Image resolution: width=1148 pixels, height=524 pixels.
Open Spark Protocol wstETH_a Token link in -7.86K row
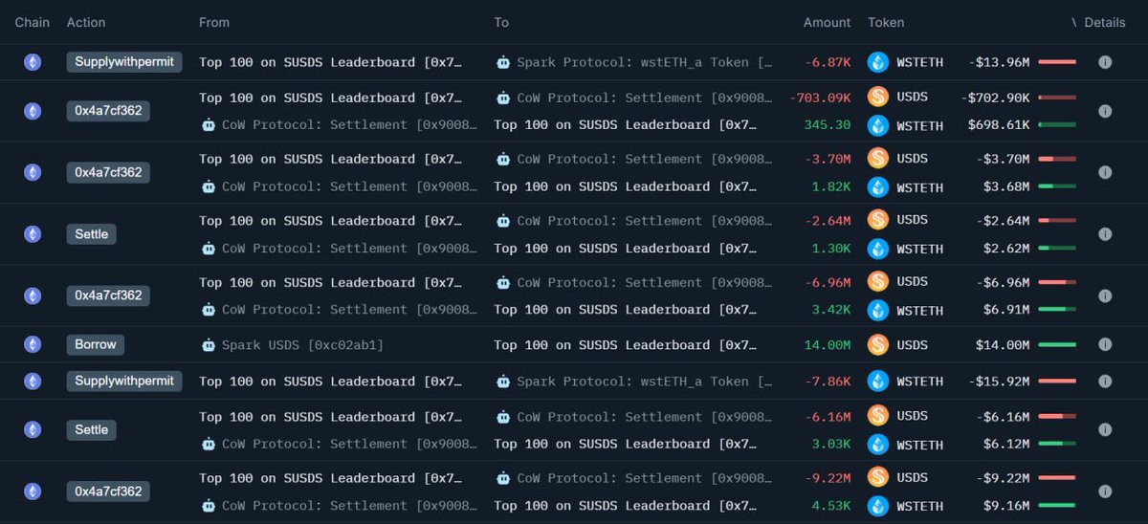coord(646,382)
